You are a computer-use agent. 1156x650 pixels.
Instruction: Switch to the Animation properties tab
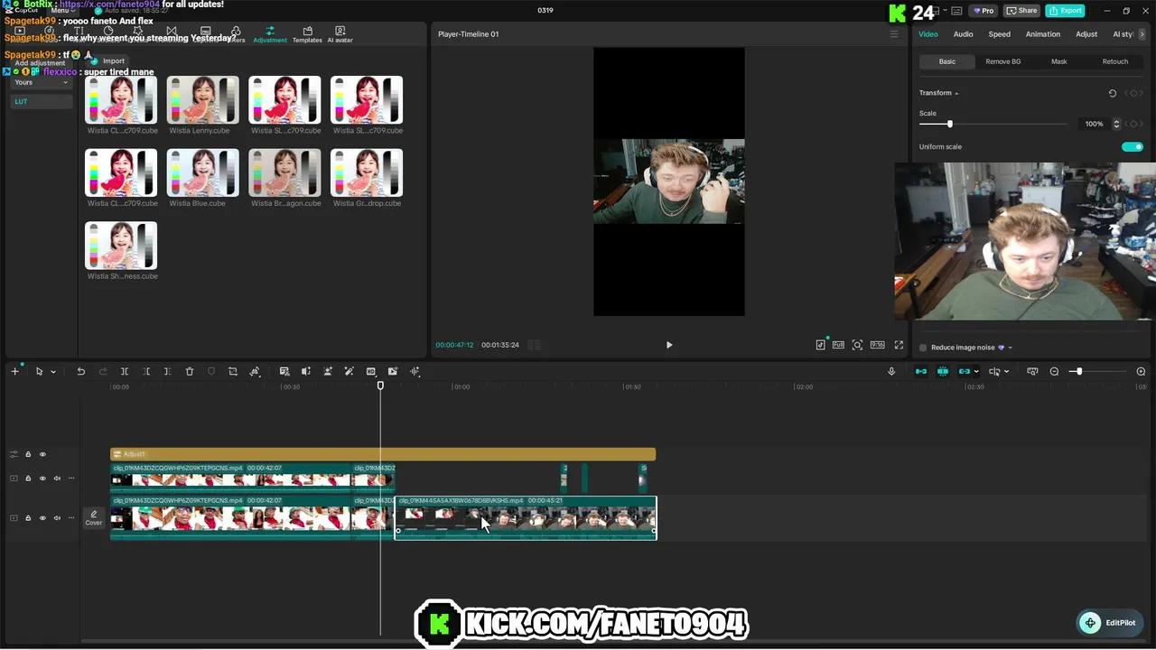pos(1042,34)
